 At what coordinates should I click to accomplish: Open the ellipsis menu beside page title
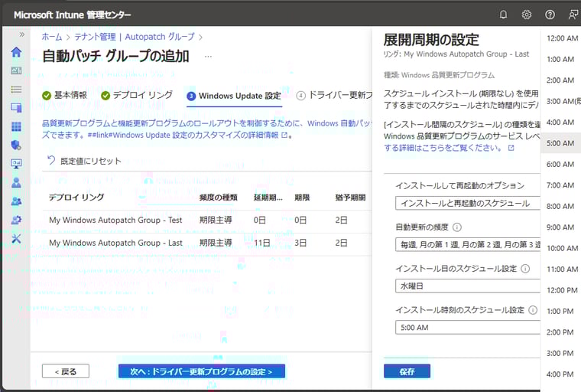pos(208,57)
